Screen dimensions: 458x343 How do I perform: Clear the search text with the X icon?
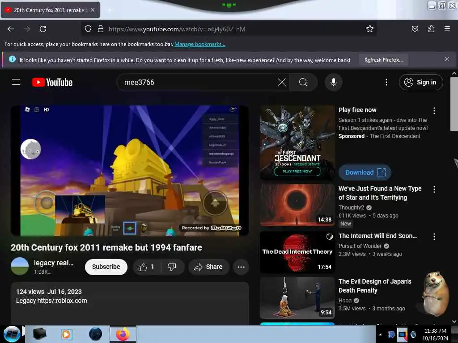pos(282,82)
